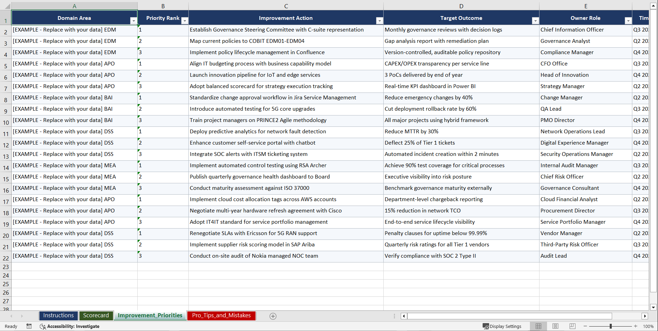This screenshot has width=658, height=331.
Task: Click the Zoom In plus icon
Action: (x=636, y=326)
